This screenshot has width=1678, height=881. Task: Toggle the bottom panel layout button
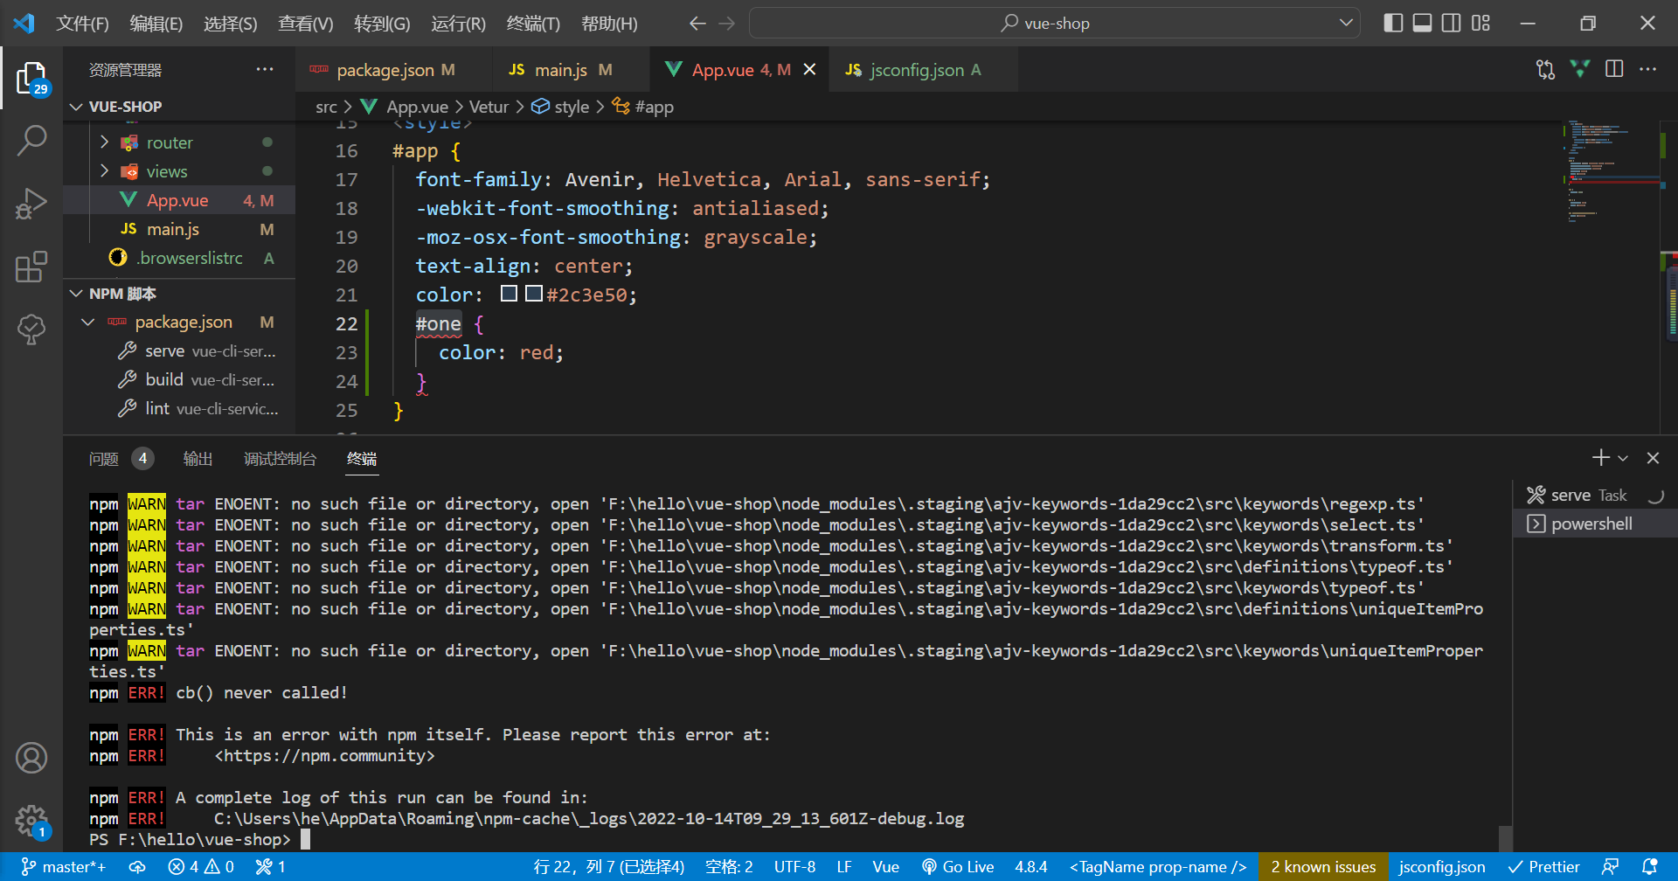coord(1422,23)
